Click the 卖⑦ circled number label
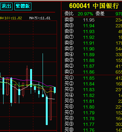This screenshot has height=132, width=122. click(69, 37)
